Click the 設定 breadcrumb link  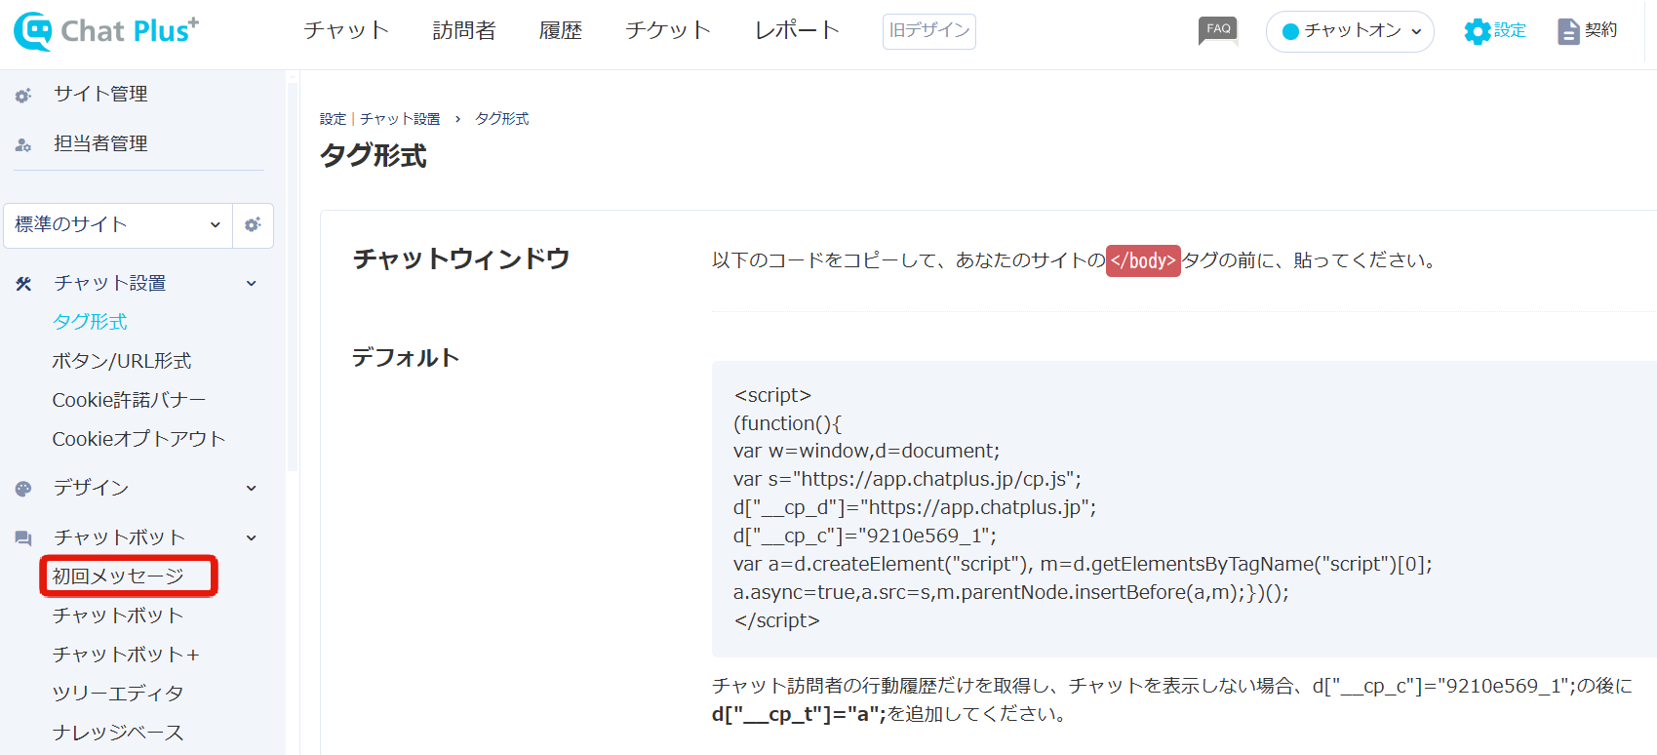coord(333,119)
